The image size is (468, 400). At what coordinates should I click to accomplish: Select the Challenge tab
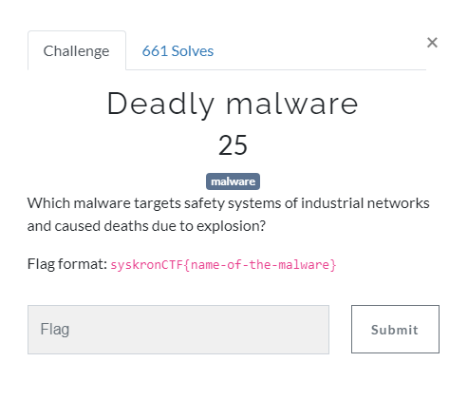[x=77, y=51]
